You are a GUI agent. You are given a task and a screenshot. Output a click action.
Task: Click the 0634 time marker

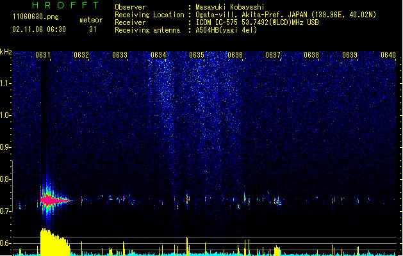158,55
